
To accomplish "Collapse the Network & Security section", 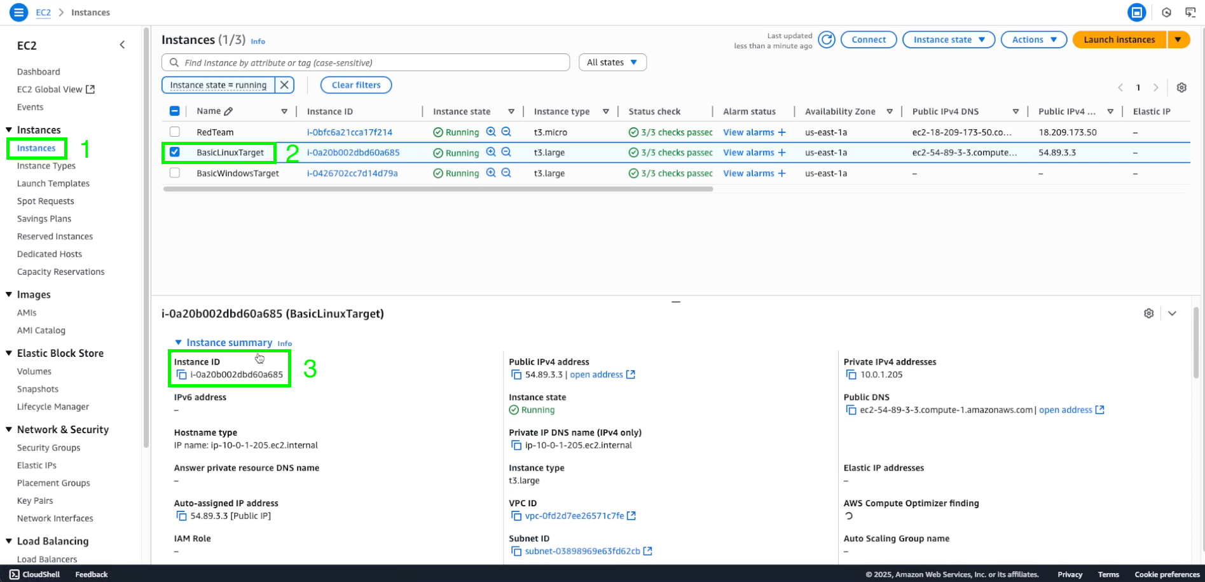I will pos(9,429).
